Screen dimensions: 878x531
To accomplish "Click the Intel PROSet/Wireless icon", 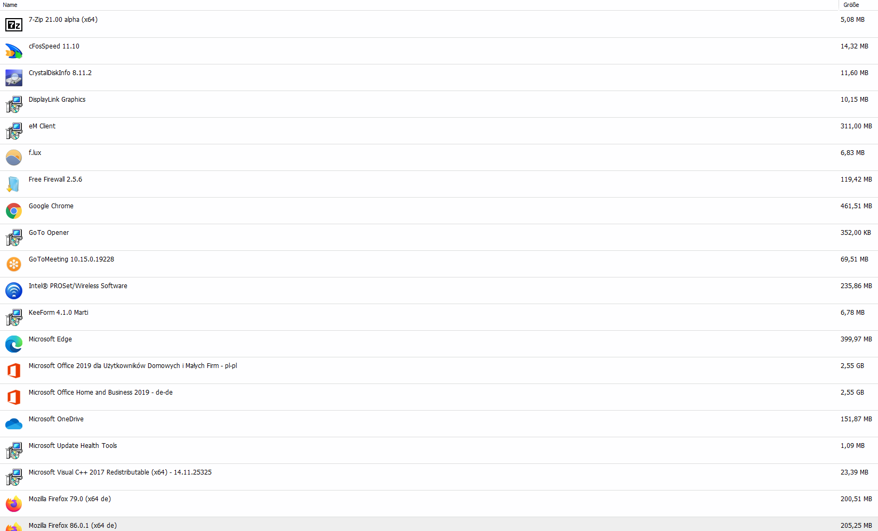I will tap(14, 291).
